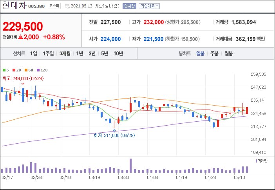Viewport: 275px width, 190px height.
Task: Click the clock icon beside the date
Action: (67, 7)
